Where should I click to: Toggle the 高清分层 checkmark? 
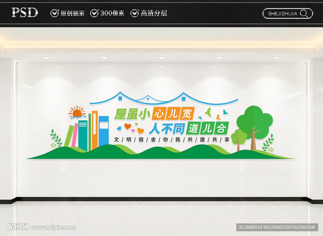[x=135, y=13]
